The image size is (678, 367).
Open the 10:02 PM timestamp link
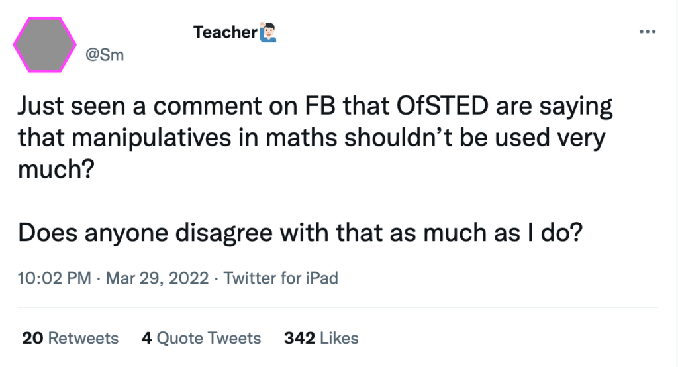(x=54, y=278)
